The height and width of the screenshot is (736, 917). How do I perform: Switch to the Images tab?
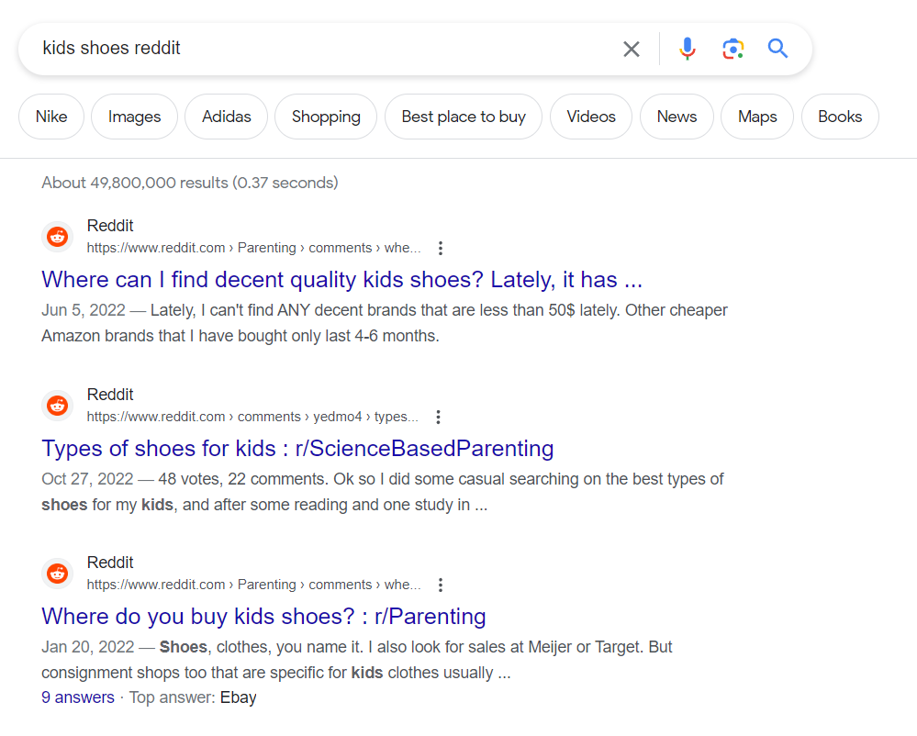tap(135, 117)
